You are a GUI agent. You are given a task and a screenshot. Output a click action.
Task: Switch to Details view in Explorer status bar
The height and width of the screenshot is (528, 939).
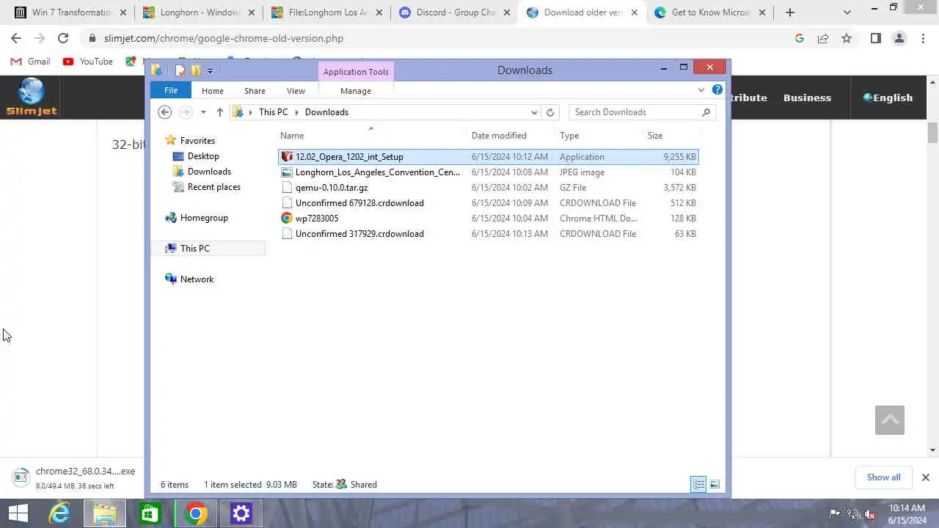pos(698,484)
